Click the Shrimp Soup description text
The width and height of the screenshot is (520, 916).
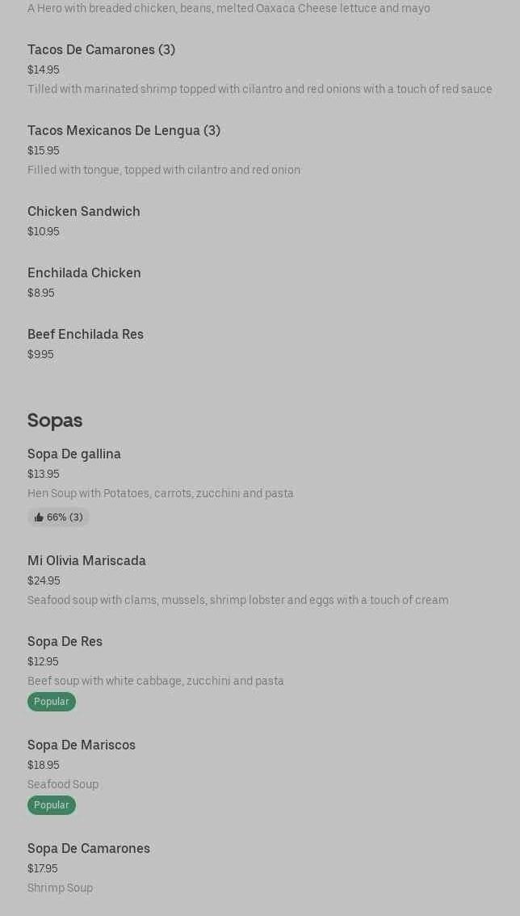pyautogui.click(x=60, y=888)
